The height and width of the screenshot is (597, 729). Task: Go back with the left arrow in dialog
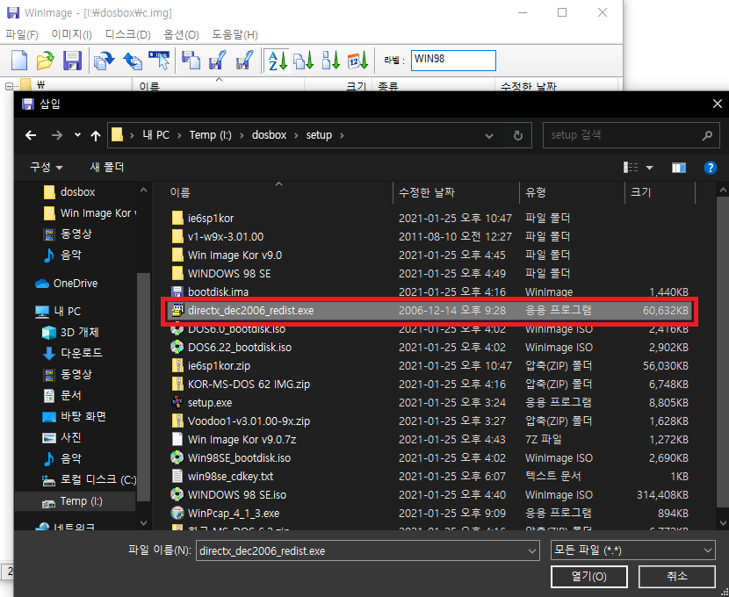click(x=31, y=135)
